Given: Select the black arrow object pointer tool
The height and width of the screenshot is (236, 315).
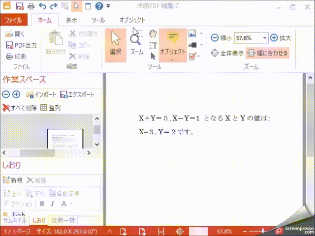Looking at the screenshot, I should coord(153,56).
